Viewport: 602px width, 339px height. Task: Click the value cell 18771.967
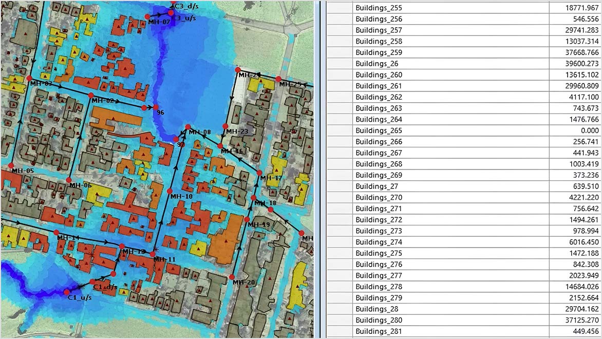(x=575, y=8)
